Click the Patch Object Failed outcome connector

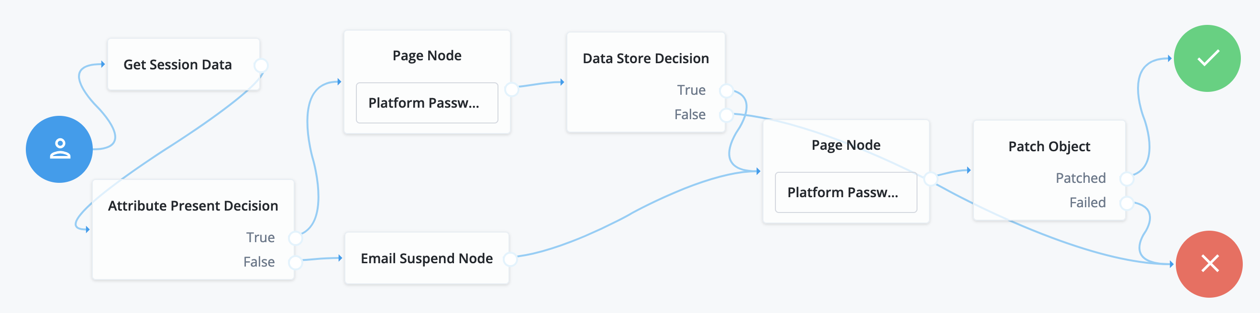pyautogui.click(x=1127, y=203)
